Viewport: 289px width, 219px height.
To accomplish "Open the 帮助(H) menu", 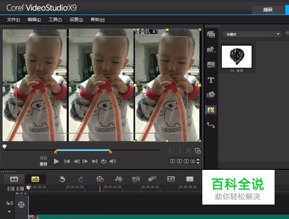I will click(x=98, y=20).
